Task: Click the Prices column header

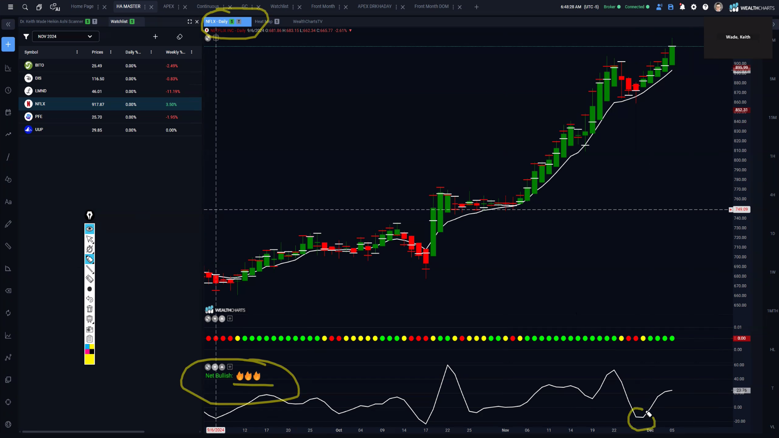Action: 97,52
